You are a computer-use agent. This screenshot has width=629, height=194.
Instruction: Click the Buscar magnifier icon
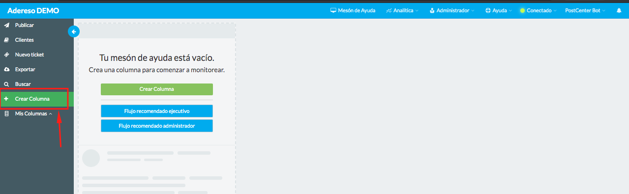coord(6,84)
